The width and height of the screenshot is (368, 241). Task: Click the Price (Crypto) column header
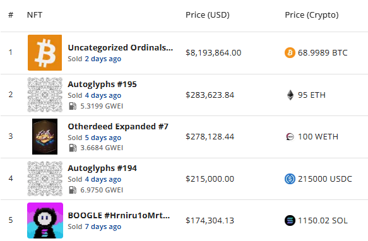coord(312,15)
